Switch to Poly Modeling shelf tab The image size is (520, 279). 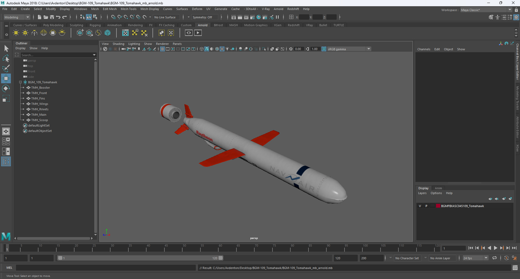pos(53,25)
